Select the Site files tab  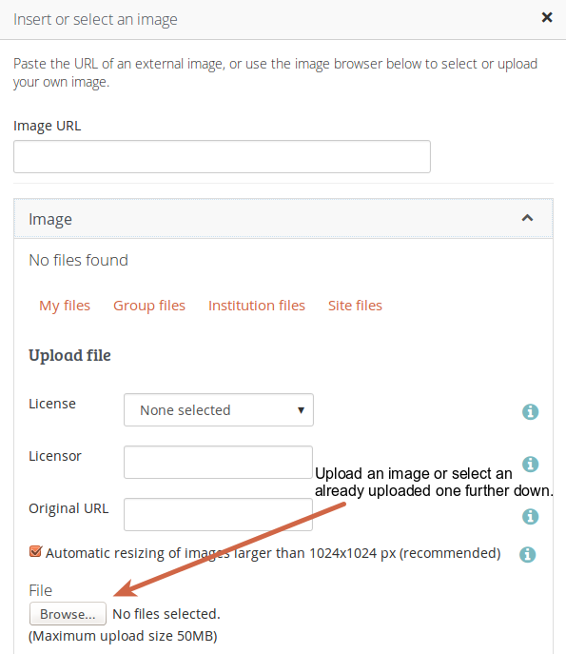[x=355, y=306]
